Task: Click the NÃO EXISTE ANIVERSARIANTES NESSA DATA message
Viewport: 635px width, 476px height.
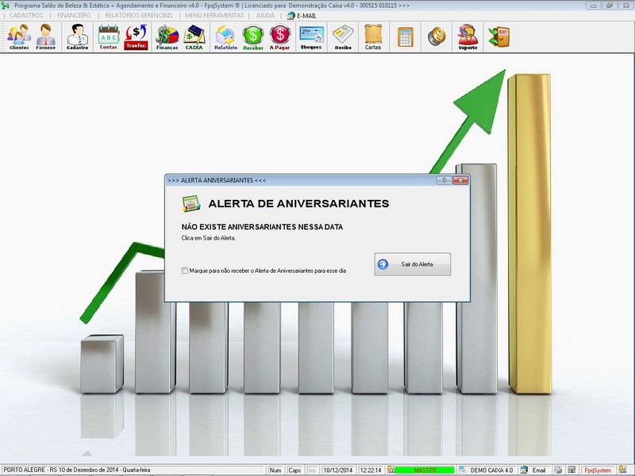Action: coord(262,227)
